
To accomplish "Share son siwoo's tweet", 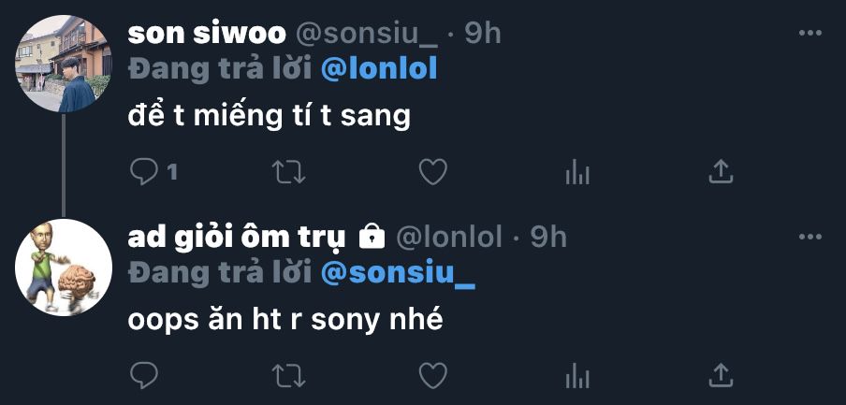I will pyautogui.click(x=720, y=171).
